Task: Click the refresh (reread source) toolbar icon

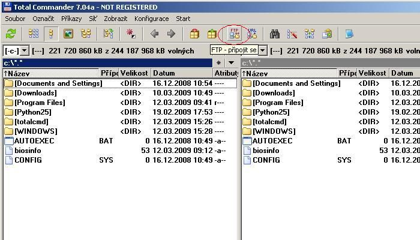Action: (x=11, y=34)
